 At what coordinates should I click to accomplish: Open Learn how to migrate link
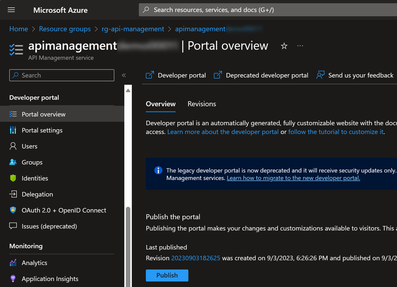coord(293,178)
